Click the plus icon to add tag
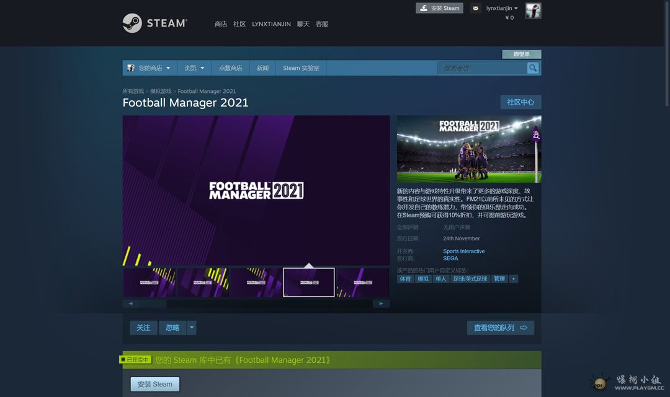This screenshot has width=670, height=397. 514,279
